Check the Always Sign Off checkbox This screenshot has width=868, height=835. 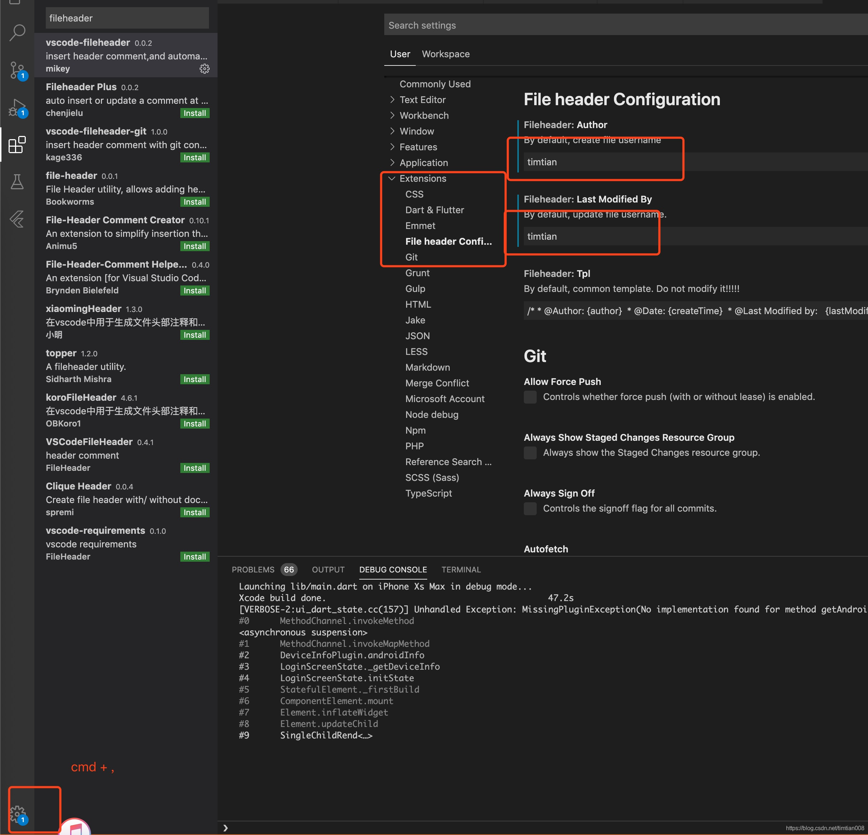click(530, 508)
